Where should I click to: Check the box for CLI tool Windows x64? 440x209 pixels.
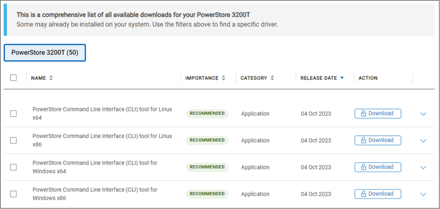click(x=13, y=167)
